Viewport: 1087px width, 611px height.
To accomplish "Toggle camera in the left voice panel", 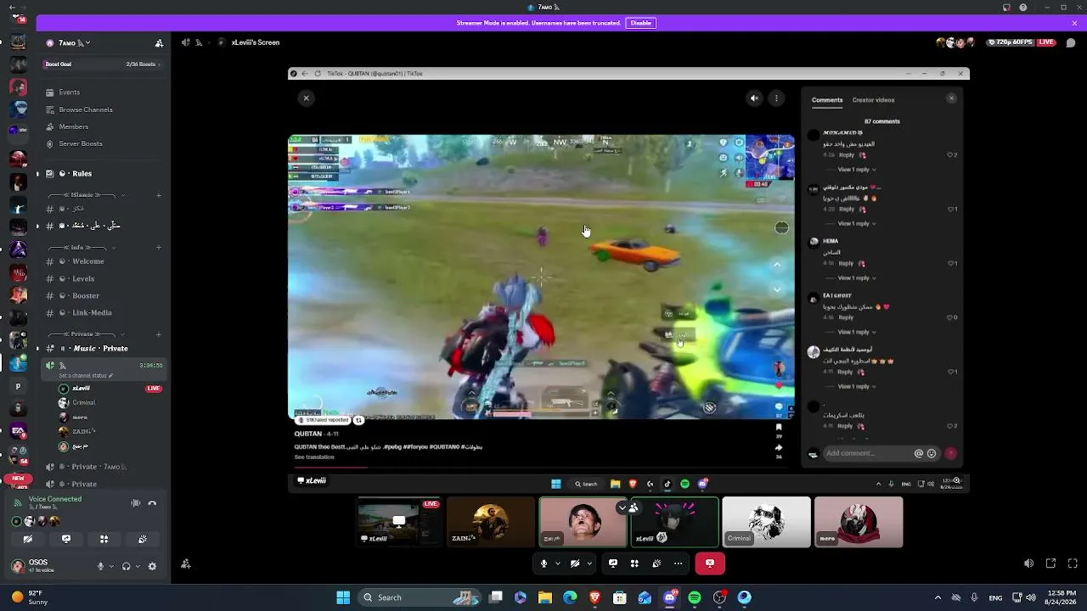I will (28, 539).
